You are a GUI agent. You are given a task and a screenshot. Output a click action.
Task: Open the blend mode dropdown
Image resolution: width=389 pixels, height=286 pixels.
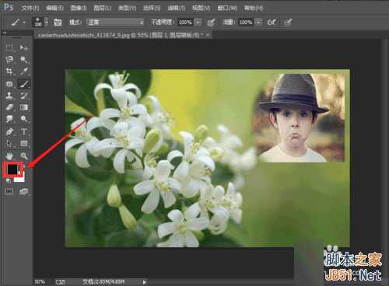(115, 23)
